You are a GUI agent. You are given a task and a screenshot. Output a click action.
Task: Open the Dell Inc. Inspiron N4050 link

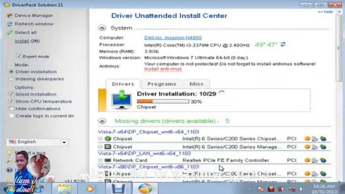(173, 38)
